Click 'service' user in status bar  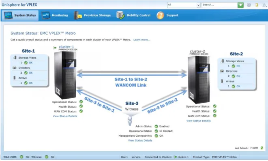(136, 157)
